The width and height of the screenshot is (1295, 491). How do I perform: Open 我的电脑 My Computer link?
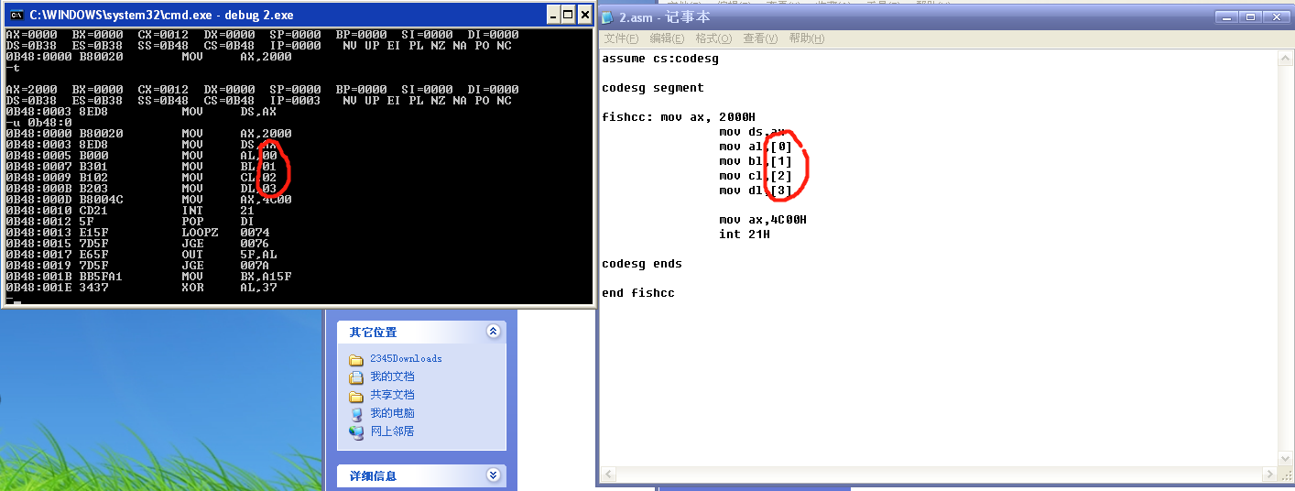pyautogui.click(x=392, y=413)
